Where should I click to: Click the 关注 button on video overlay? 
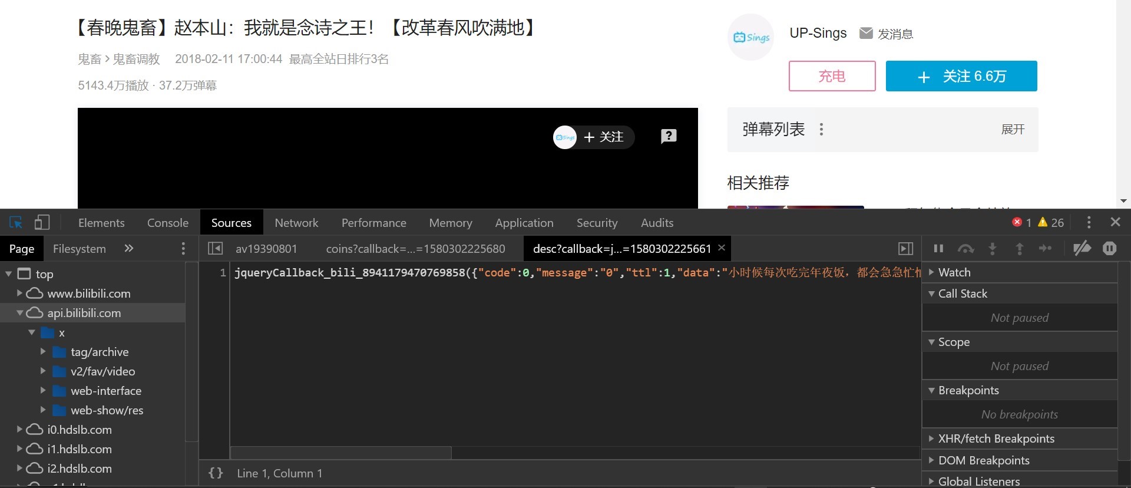[x=604, y=137]
